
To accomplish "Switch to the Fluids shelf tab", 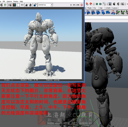I will (x=90, y=8).
